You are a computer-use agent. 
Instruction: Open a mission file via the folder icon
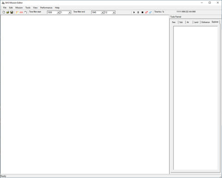(8, 12)
